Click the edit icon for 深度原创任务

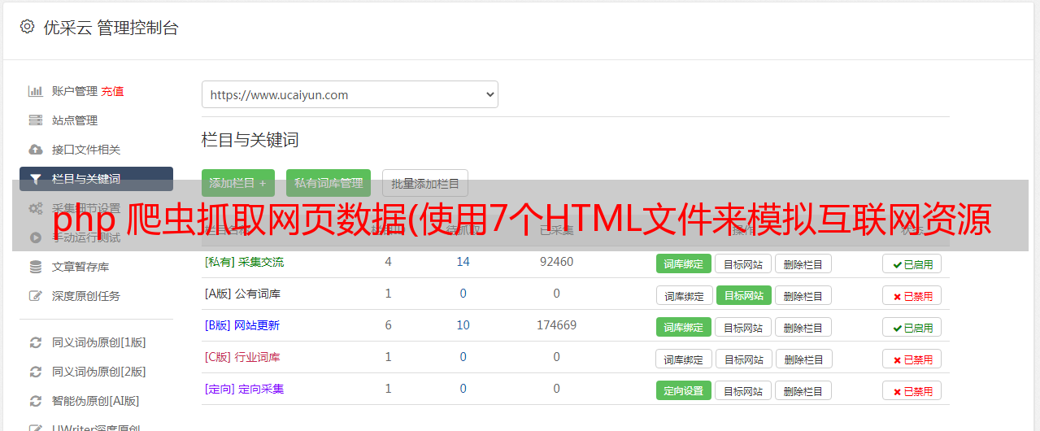coord(35,296)
